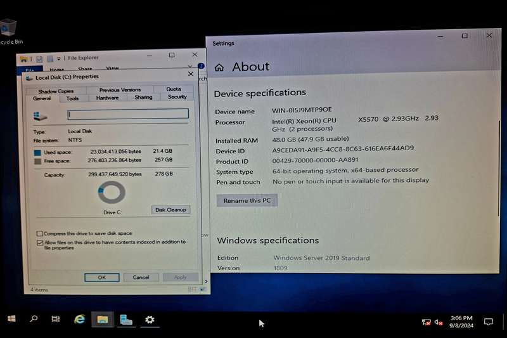Open File Explorer's File menu
This screenshot has width=507, height=338.
click(x=30, y=70)
